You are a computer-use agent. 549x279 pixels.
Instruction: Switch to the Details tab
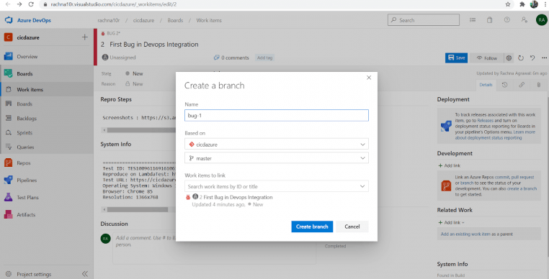coord(486,85)
